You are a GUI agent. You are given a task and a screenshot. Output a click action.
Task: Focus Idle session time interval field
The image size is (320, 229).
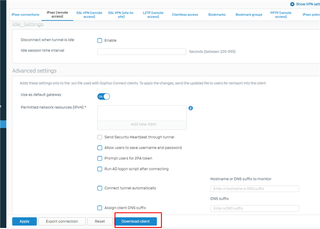(x=141, y=51)
